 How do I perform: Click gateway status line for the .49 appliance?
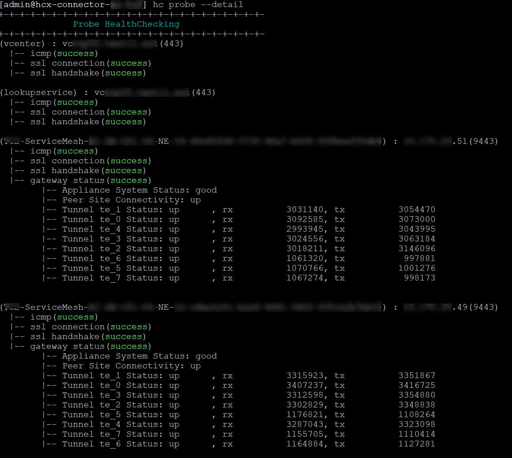click(x=91, y=346)
